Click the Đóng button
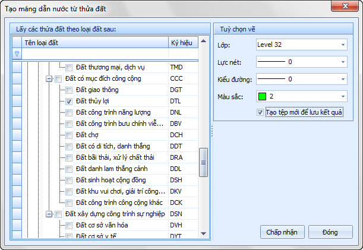This screenshot has width=363, height=250. [330, 232]
